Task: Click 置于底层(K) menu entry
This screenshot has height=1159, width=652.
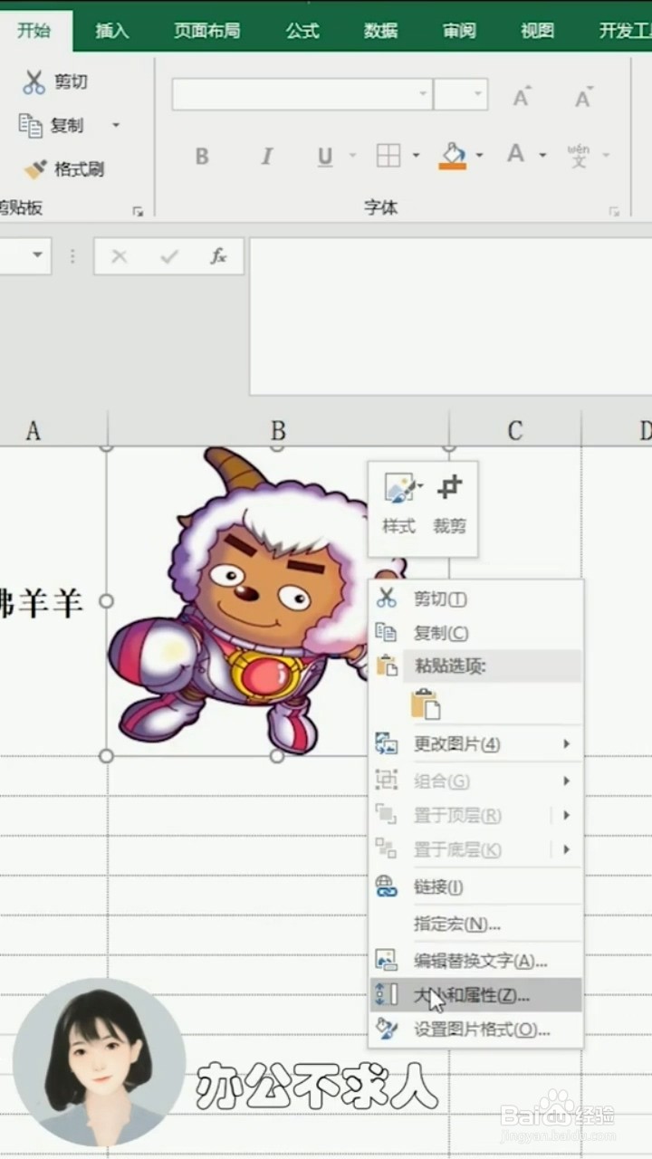Action: 475,849
